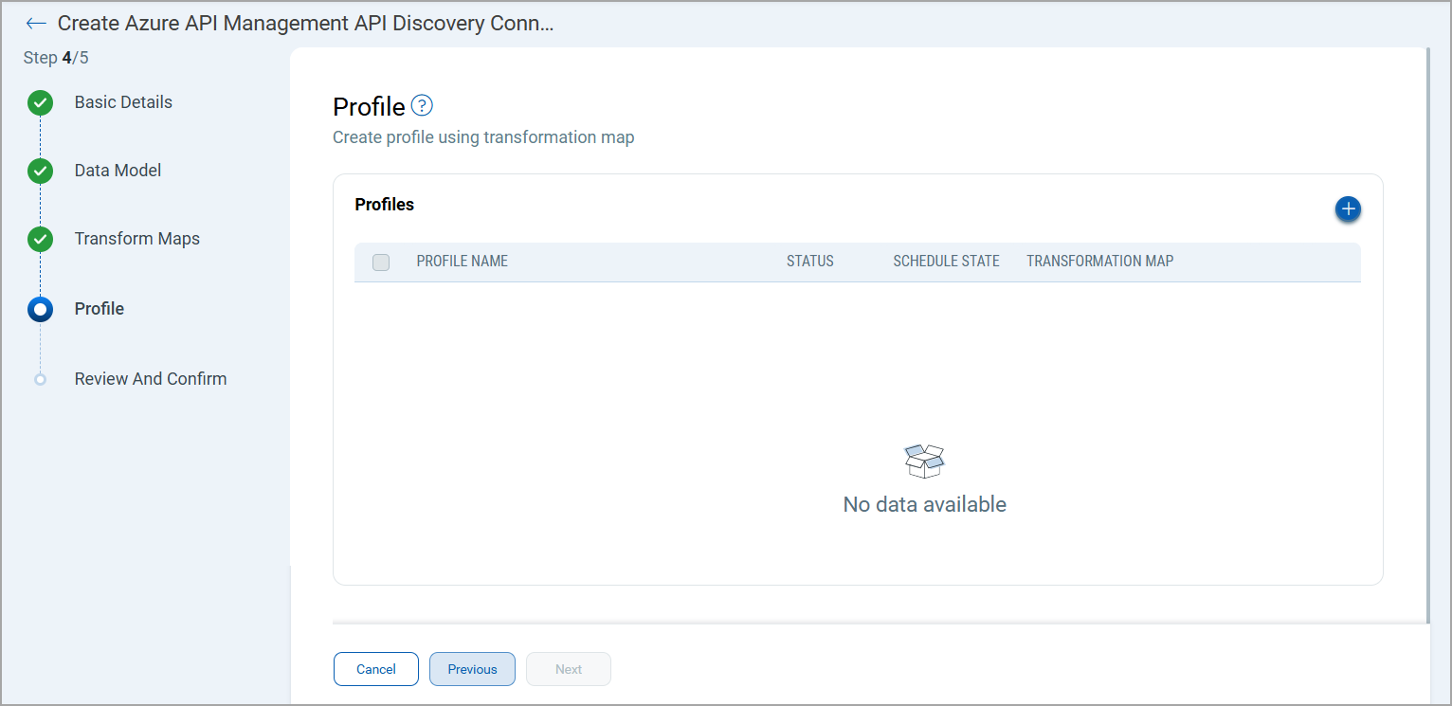
Task: Select the Review And Confirm step circle
Action: 40,378
